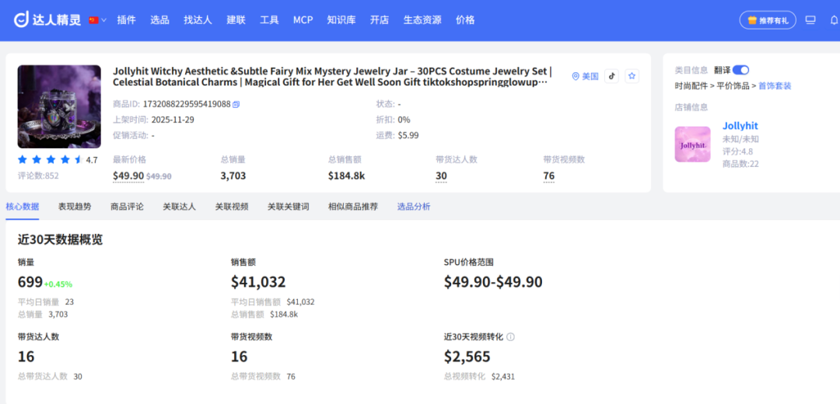The height and width of the screenshot is (404, 840).
Task: Open the 建联 menu
Action: (236, 19)
